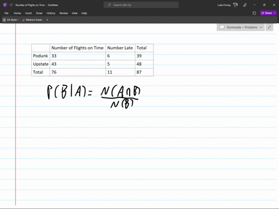Image resolution: width=279 pixels, height=209 pixels.
Task: Click the 'Total' row label
Action: pos(41,72)
